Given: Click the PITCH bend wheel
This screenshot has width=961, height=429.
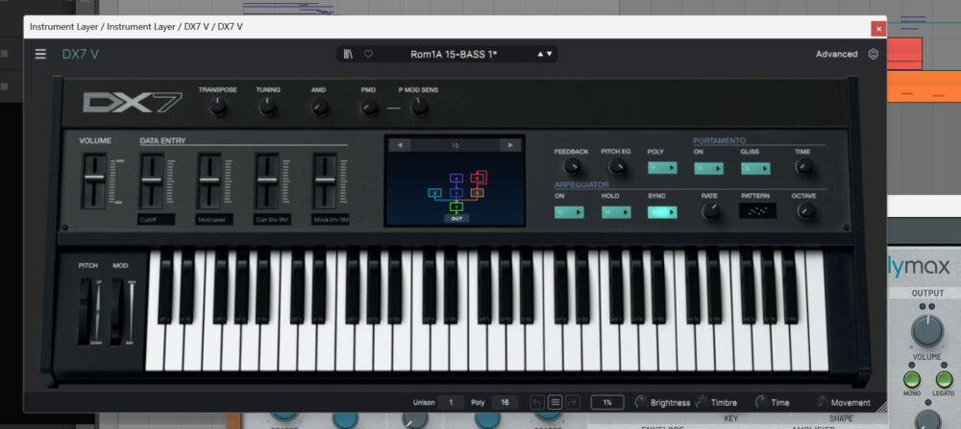Looking at the screenshot, I should pos(86,312).
